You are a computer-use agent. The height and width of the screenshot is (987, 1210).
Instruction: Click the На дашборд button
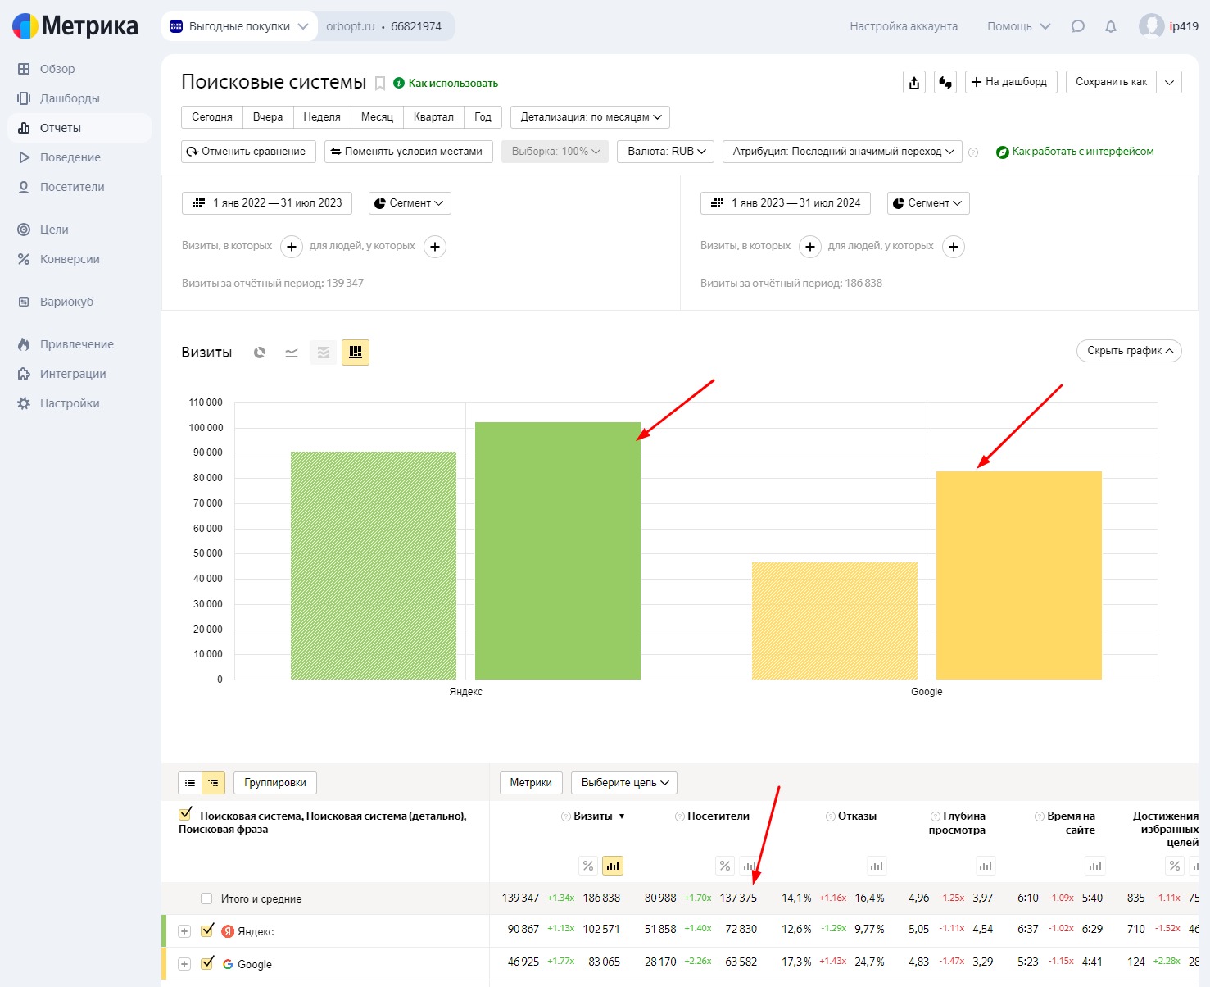click(x=1011, y=82)
